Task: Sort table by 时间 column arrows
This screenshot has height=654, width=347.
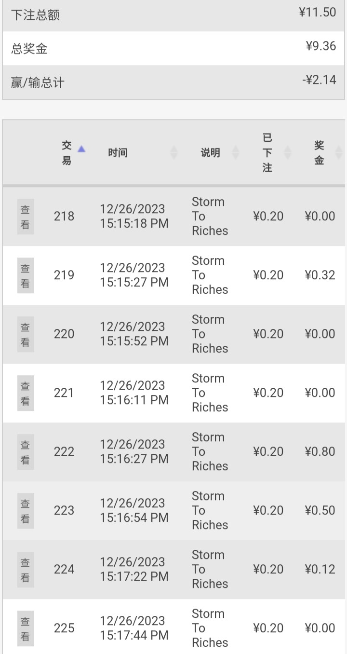Action: [174, 153]
